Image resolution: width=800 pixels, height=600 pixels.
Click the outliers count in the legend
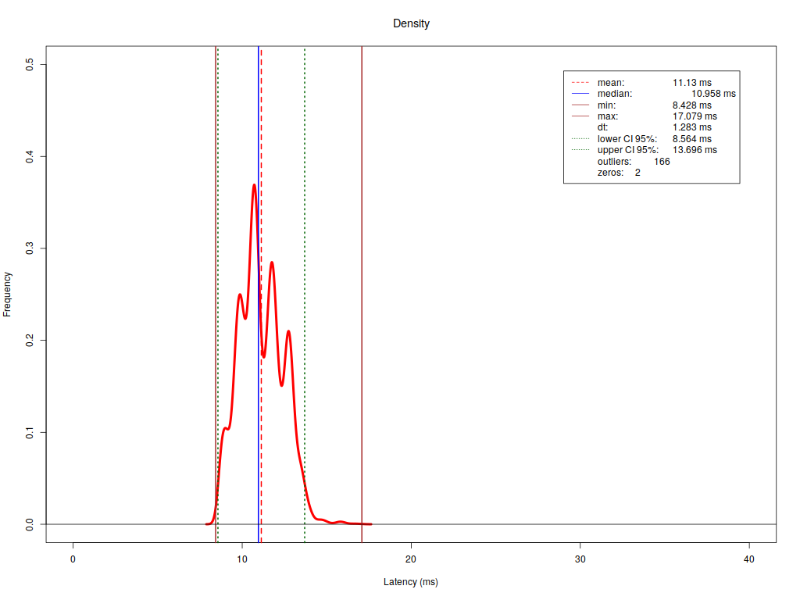pyautogui.click(x=661, y=162)
